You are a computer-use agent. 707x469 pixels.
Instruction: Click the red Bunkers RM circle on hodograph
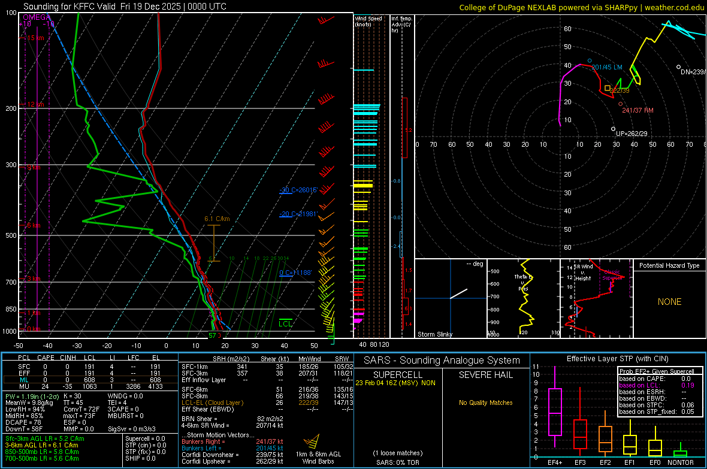(621, 104)
